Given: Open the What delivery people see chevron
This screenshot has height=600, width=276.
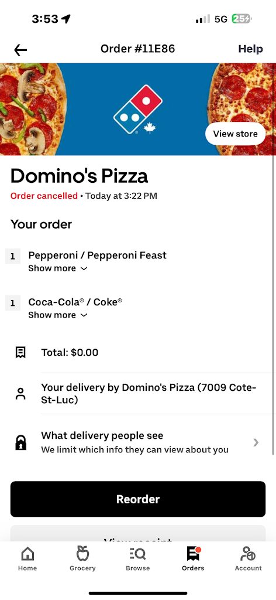Looking at the screenshot, I should point(256,443).
